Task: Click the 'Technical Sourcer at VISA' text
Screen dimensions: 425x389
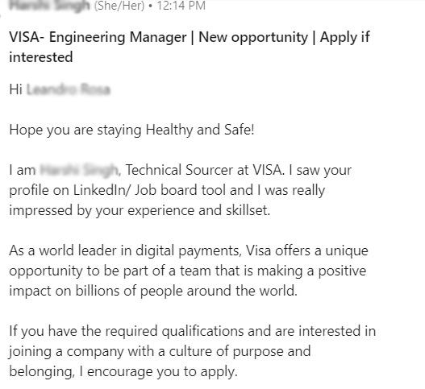Action: (x=203, y=170)
